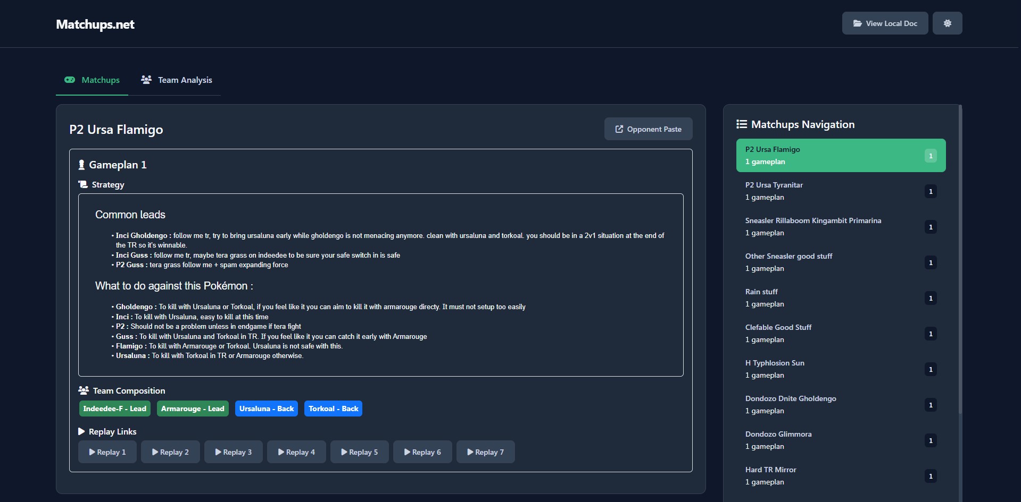
Task: Select the Torkoal - Back tag
Action: 333,409
